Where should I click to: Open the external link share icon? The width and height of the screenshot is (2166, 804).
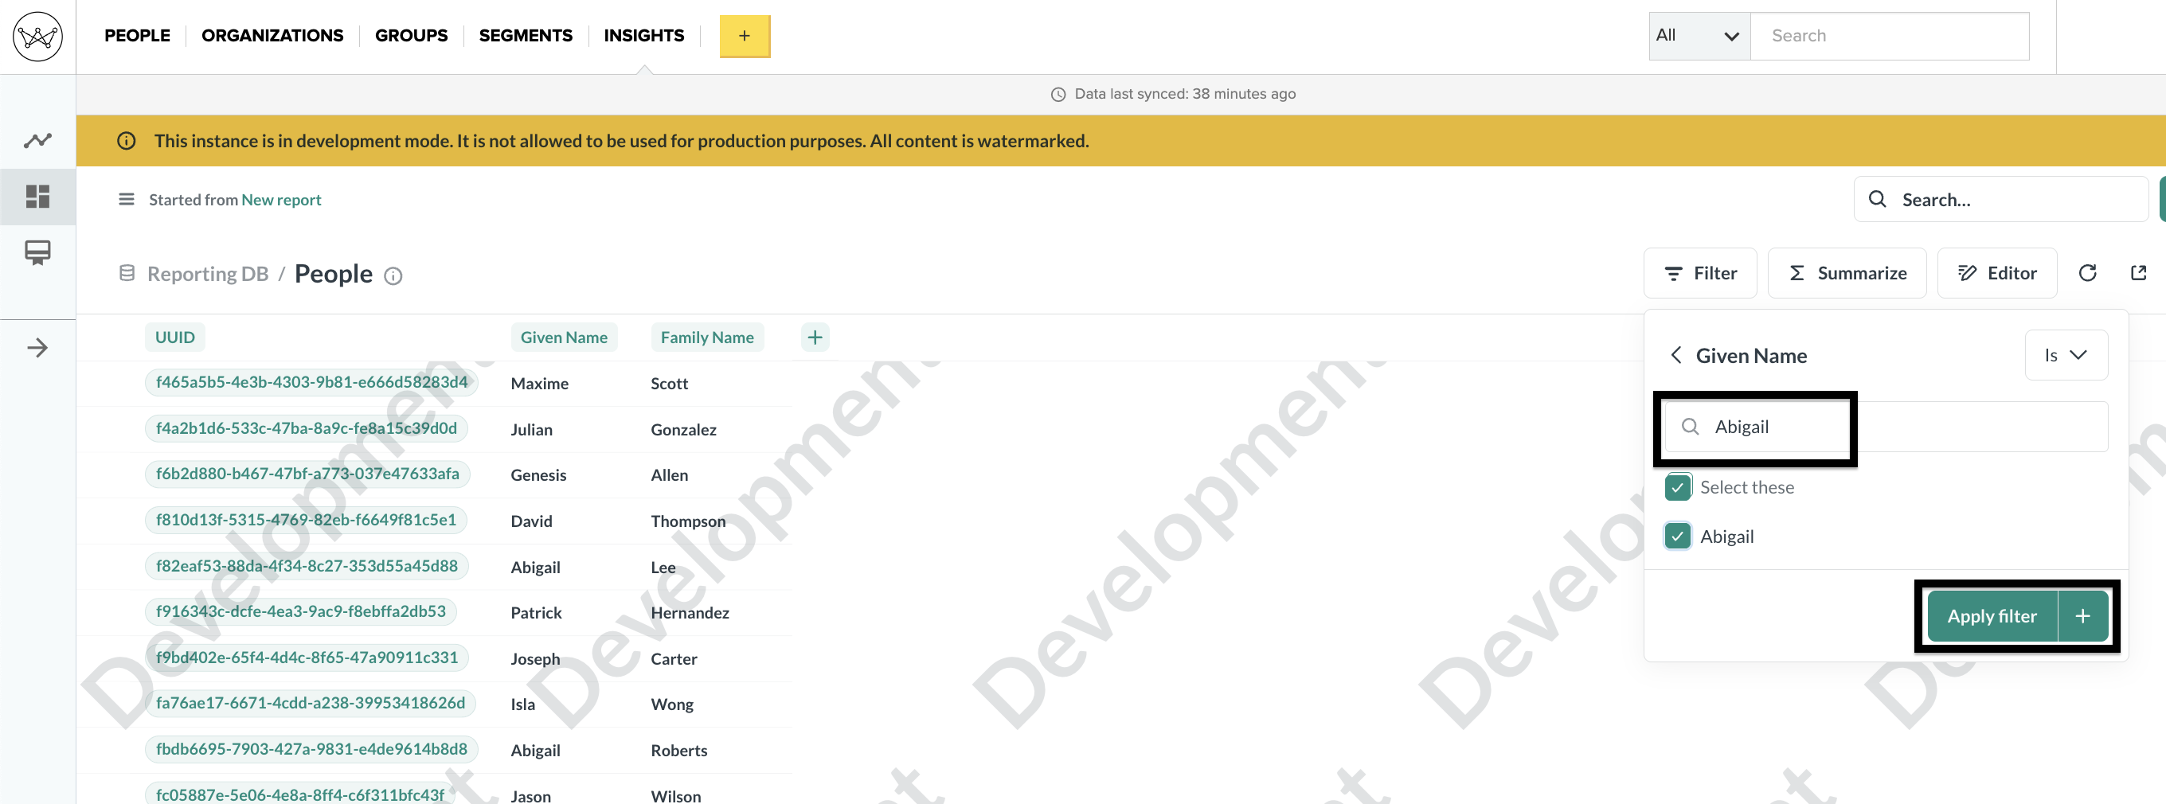click(x=2139, y=273)
